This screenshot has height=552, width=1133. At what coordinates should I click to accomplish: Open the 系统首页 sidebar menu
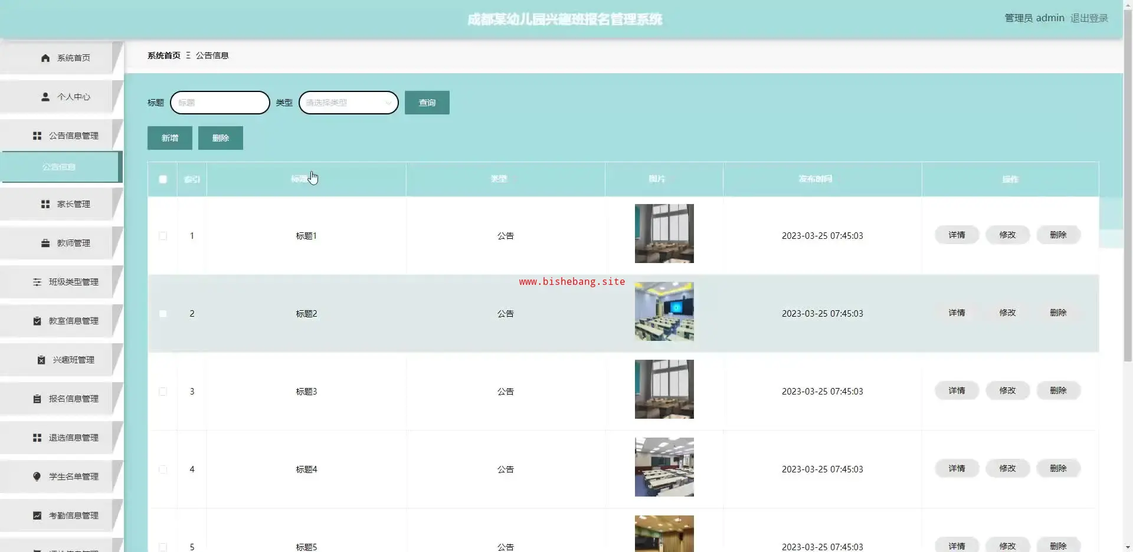[61, 58]
